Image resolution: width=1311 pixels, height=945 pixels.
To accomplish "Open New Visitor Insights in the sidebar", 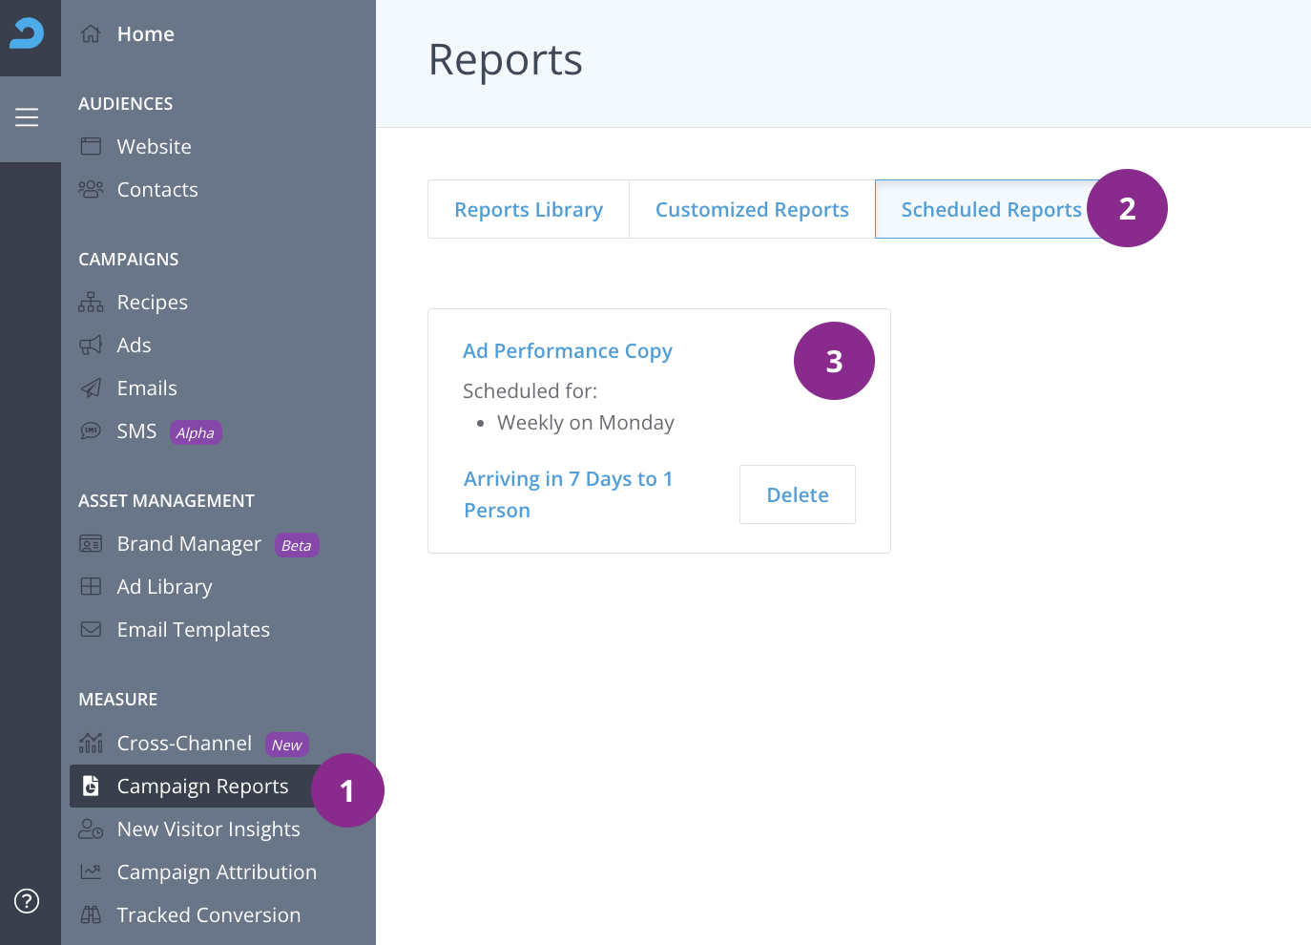I will pyautogui.click(x=209, y=829).
